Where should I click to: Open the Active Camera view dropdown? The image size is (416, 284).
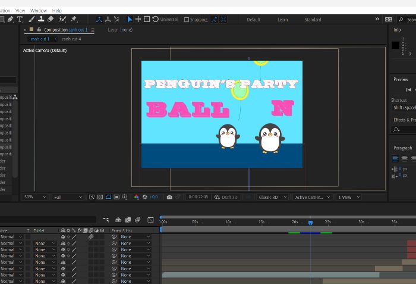(312, 197)
